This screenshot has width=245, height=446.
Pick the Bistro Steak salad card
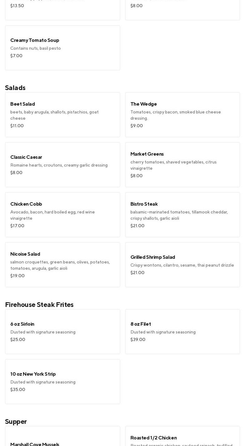182,215
